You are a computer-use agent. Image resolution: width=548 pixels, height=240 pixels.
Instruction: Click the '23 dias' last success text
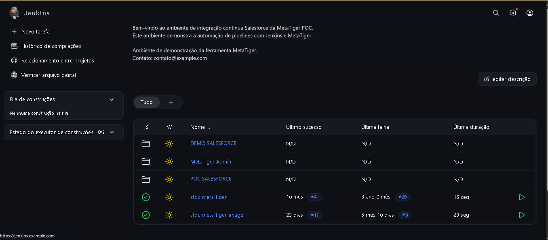(x=295, y=215)
